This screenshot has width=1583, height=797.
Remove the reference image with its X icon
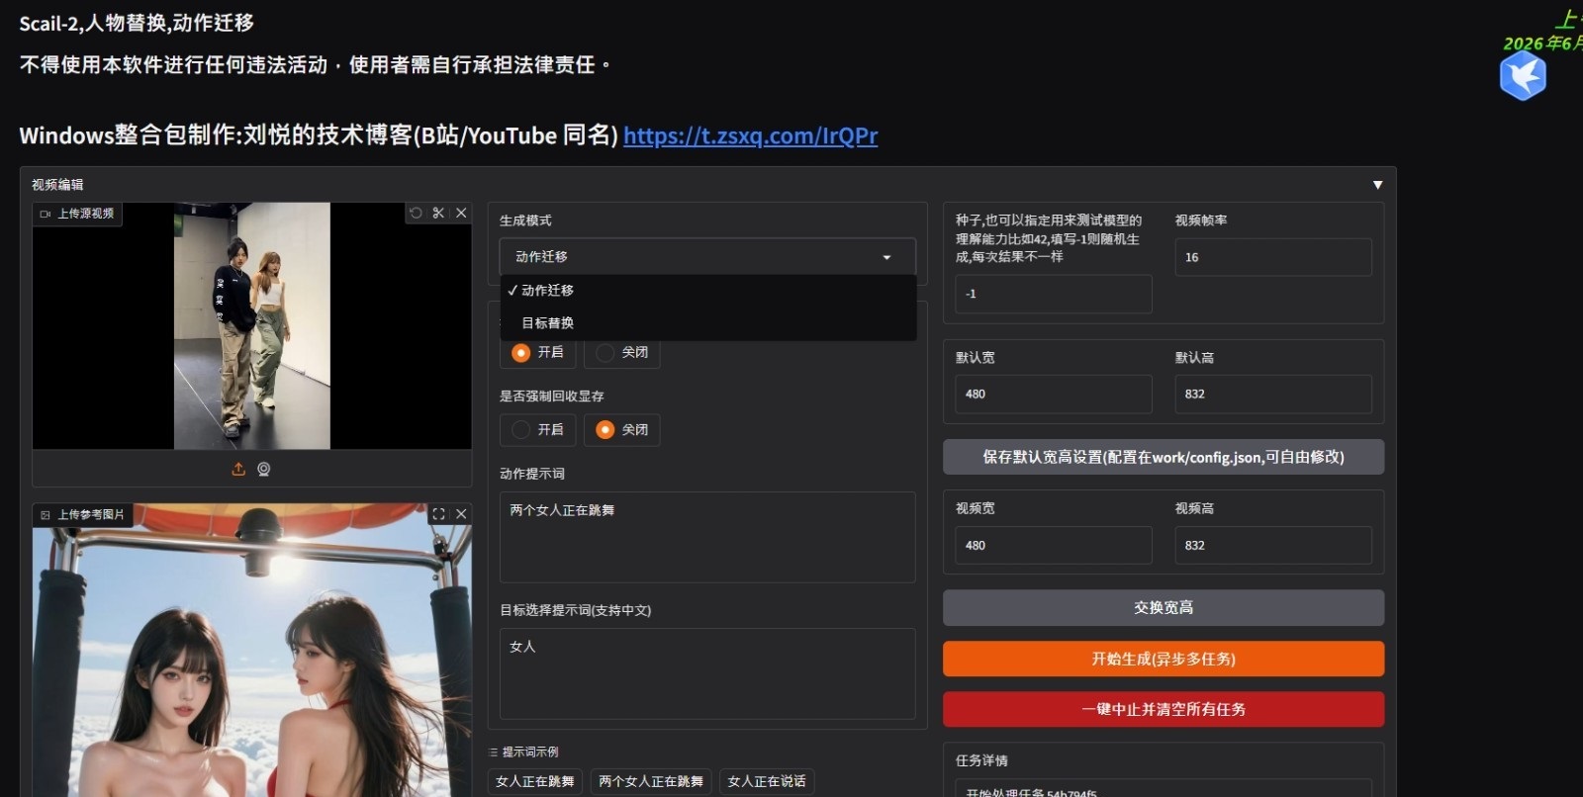(461, 514)
